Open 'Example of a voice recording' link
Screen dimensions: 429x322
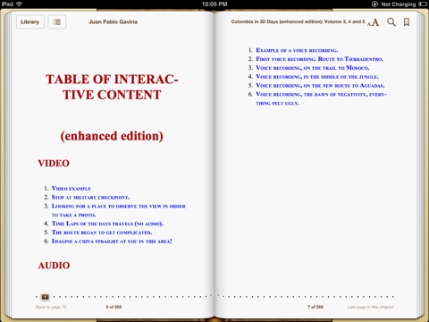pos(297,50)
